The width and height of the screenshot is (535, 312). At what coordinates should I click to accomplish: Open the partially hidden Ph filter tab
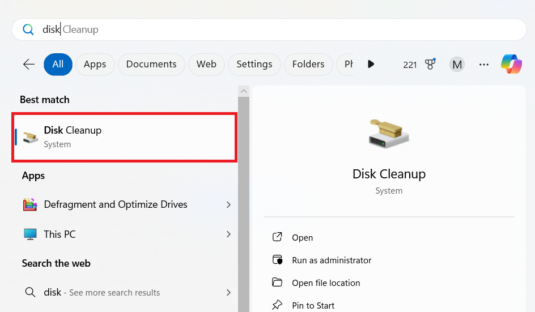345,64
